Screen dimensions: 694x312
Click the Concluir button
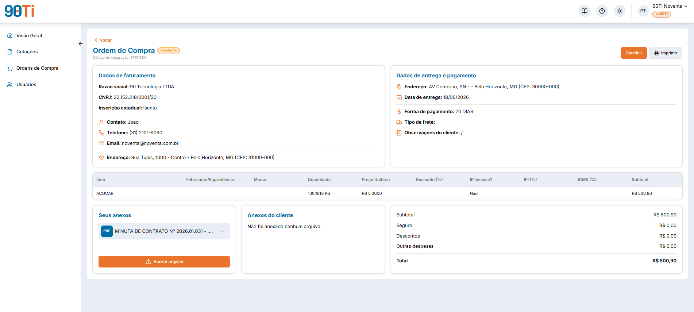pos(634,53)
